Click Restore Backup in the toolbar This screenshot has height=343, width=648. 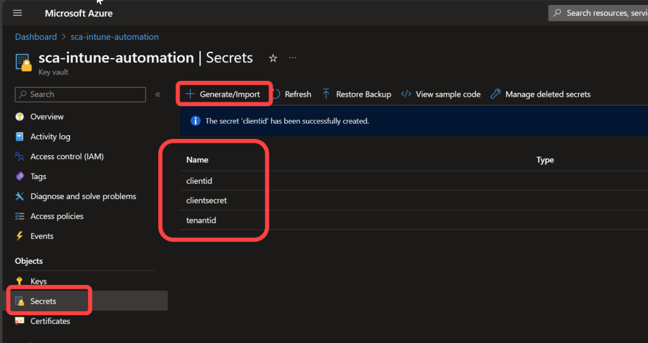click(x=357, y=94)
